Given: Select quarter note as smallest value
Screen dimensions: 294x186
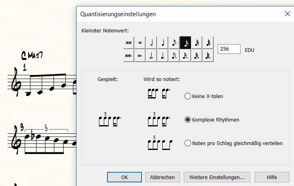Looking at the screenshot, I should [x=163, y=43].
